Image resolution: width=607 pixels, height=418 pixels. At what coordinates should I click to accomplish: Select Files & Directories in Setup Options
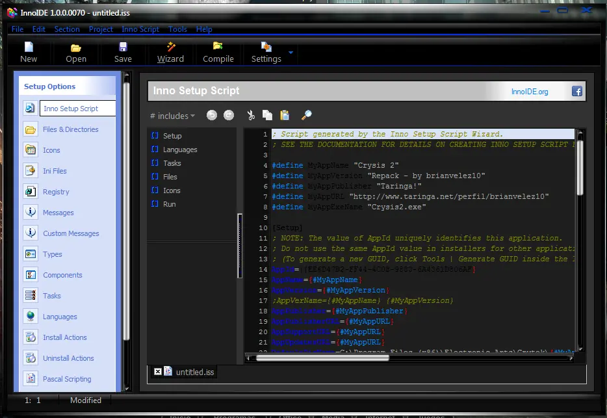tap(70, 129)
